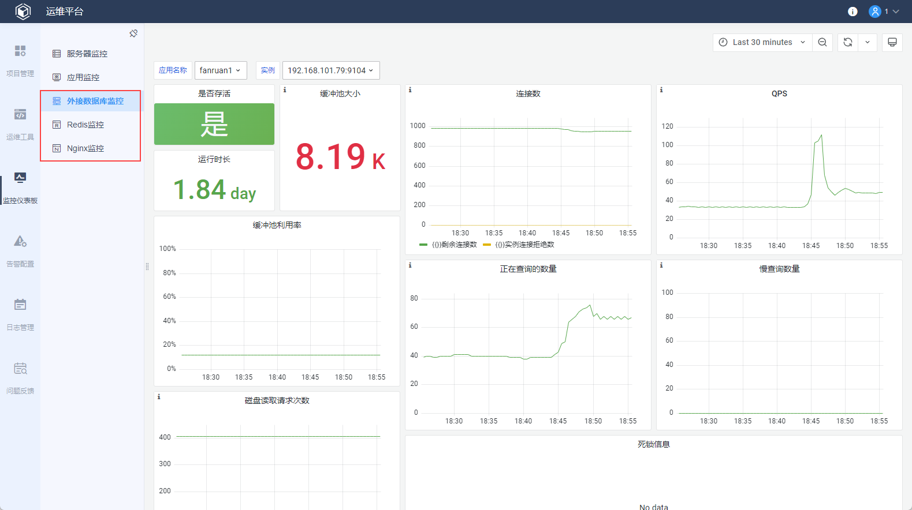This screenshot has height=510, width=912.
Task: Select 外接数据库监控 submenu item
Action: pyautogui.click(x=91, y=101)
